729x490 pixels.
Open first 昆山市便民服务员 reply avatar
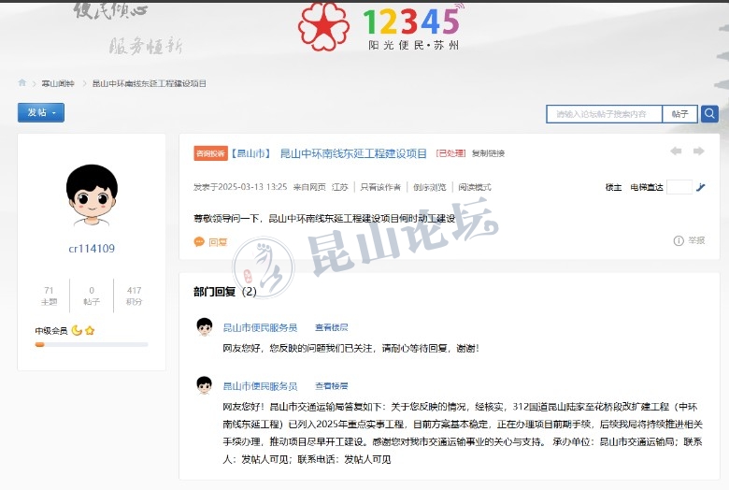click(204, 326)
